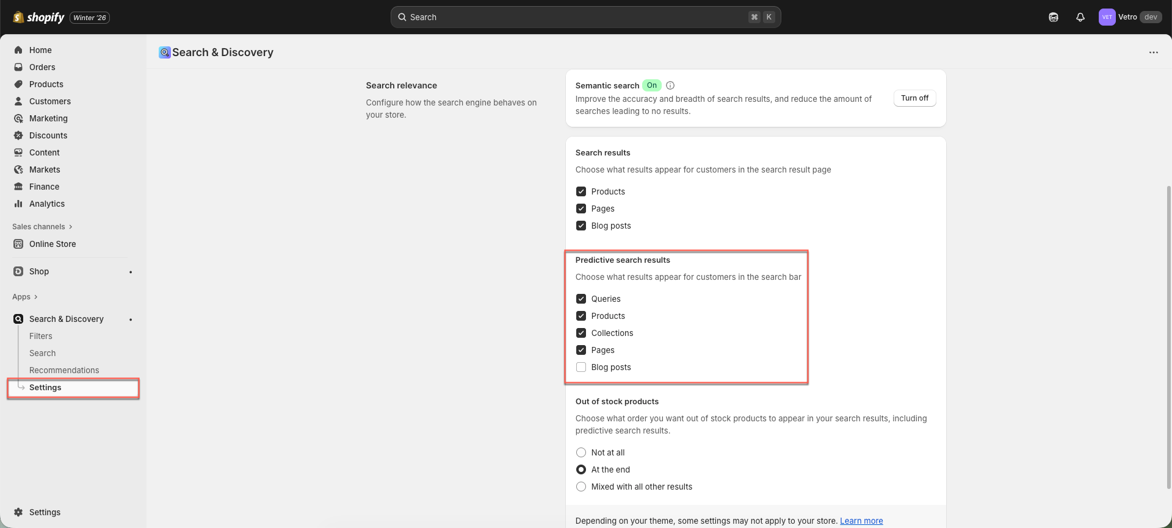Open the Vetro store account menu
1172x528 pixels.
(1129, 17)
